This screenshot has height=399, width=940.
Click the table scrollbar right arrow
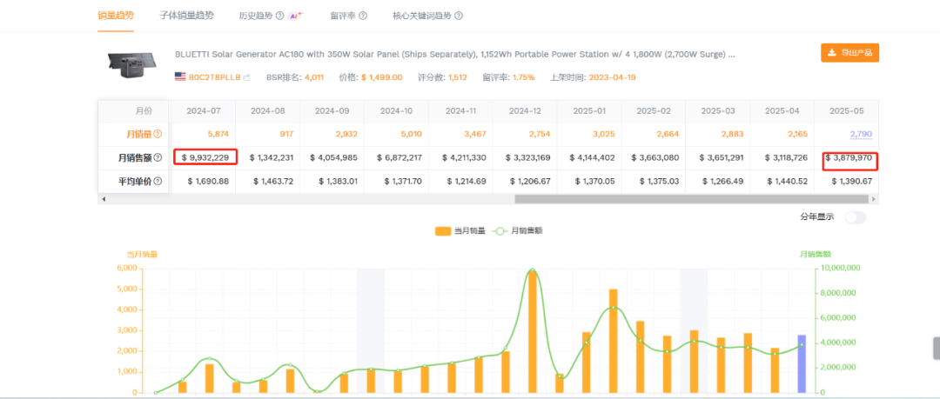[874, 199]
